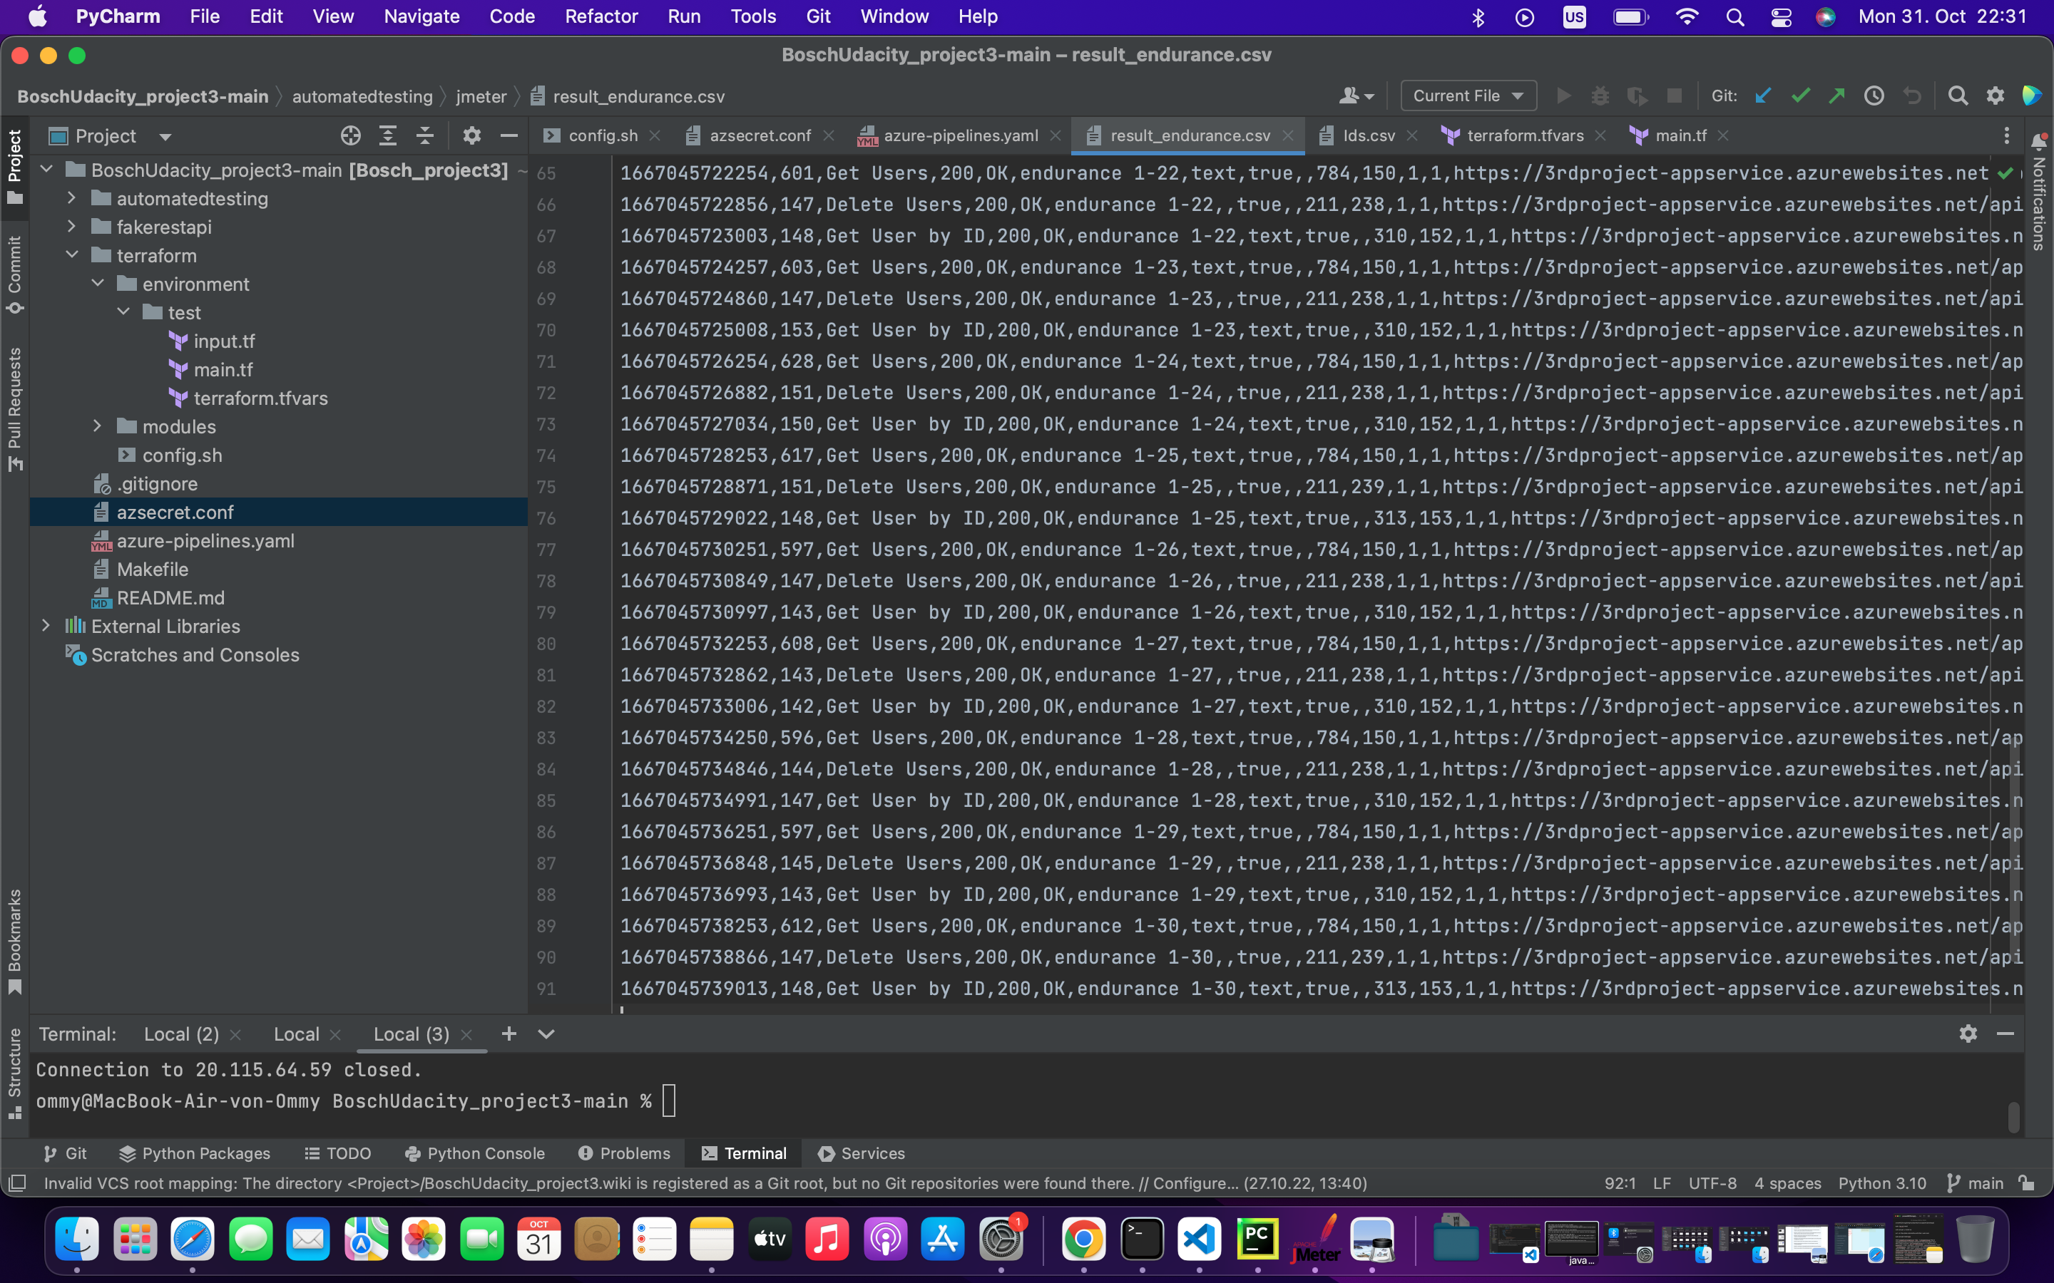
Task: Expand the automatedtesting folder
Action: (x=72, y=199)
